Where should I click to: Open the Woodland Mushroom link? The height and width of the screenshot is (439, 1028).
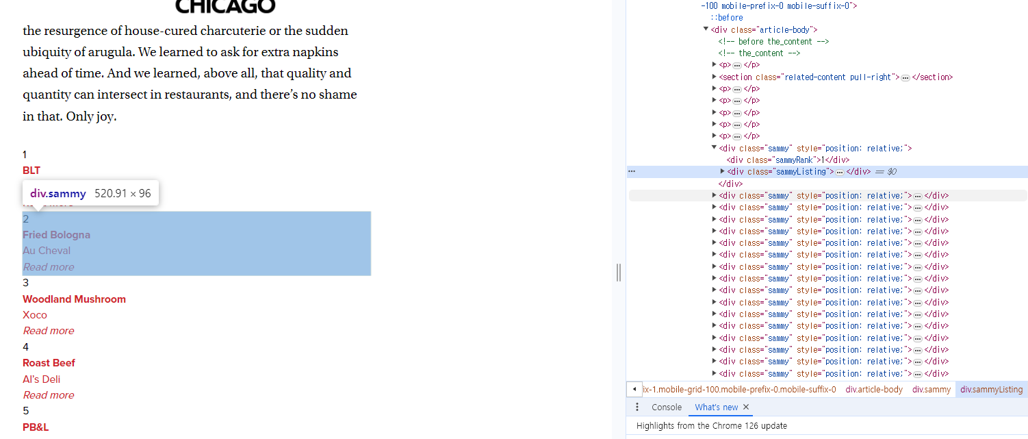coord(74,299)
